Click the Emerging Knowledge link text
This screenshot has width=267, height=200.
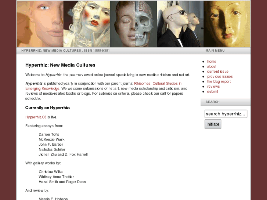tap(42, 88)
